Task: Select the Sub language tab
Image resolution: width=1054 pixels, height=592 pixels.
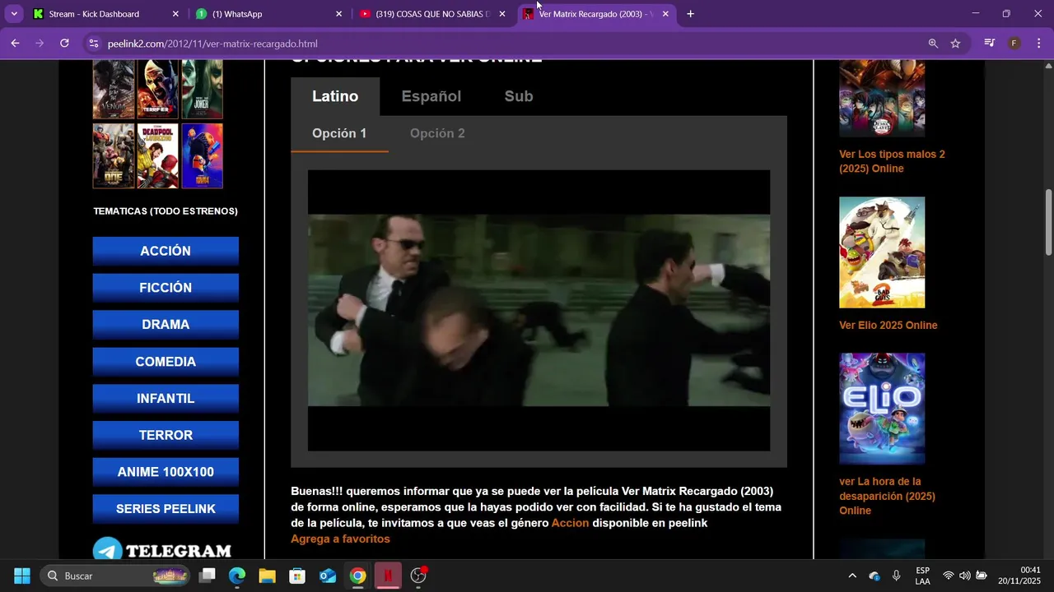Action: pyautogui.click(x=519, y=96)
